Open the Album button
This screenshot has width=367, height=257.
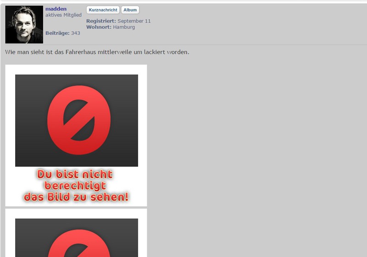coord(130,10)
